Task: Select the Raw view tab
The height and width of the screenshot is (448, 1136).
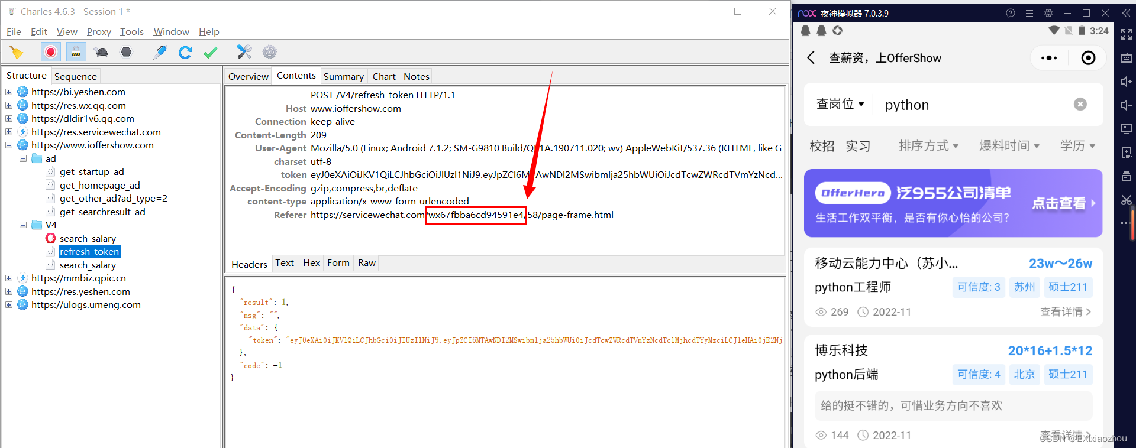Action: [x=367, y=263]
